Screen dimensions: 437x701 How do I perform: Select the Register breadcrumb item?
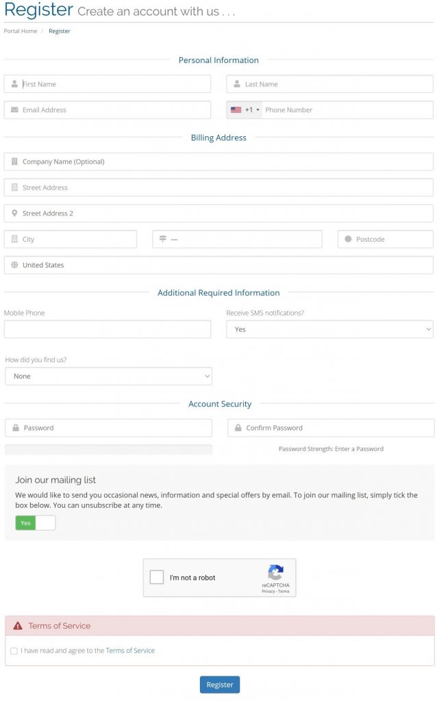(60, 31)
